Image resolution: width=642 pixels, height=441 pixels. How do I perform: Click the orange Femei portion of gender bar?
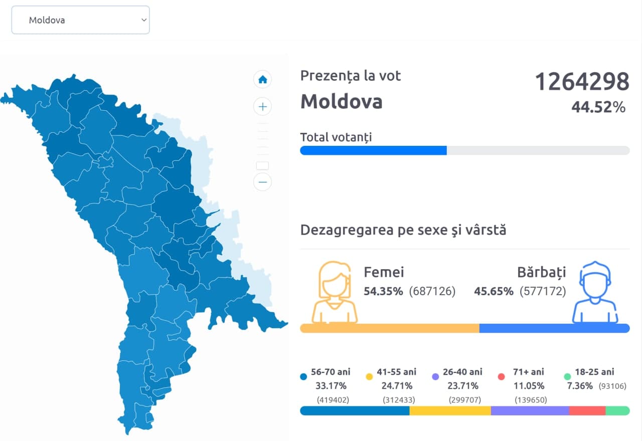[x=389, y=328]
